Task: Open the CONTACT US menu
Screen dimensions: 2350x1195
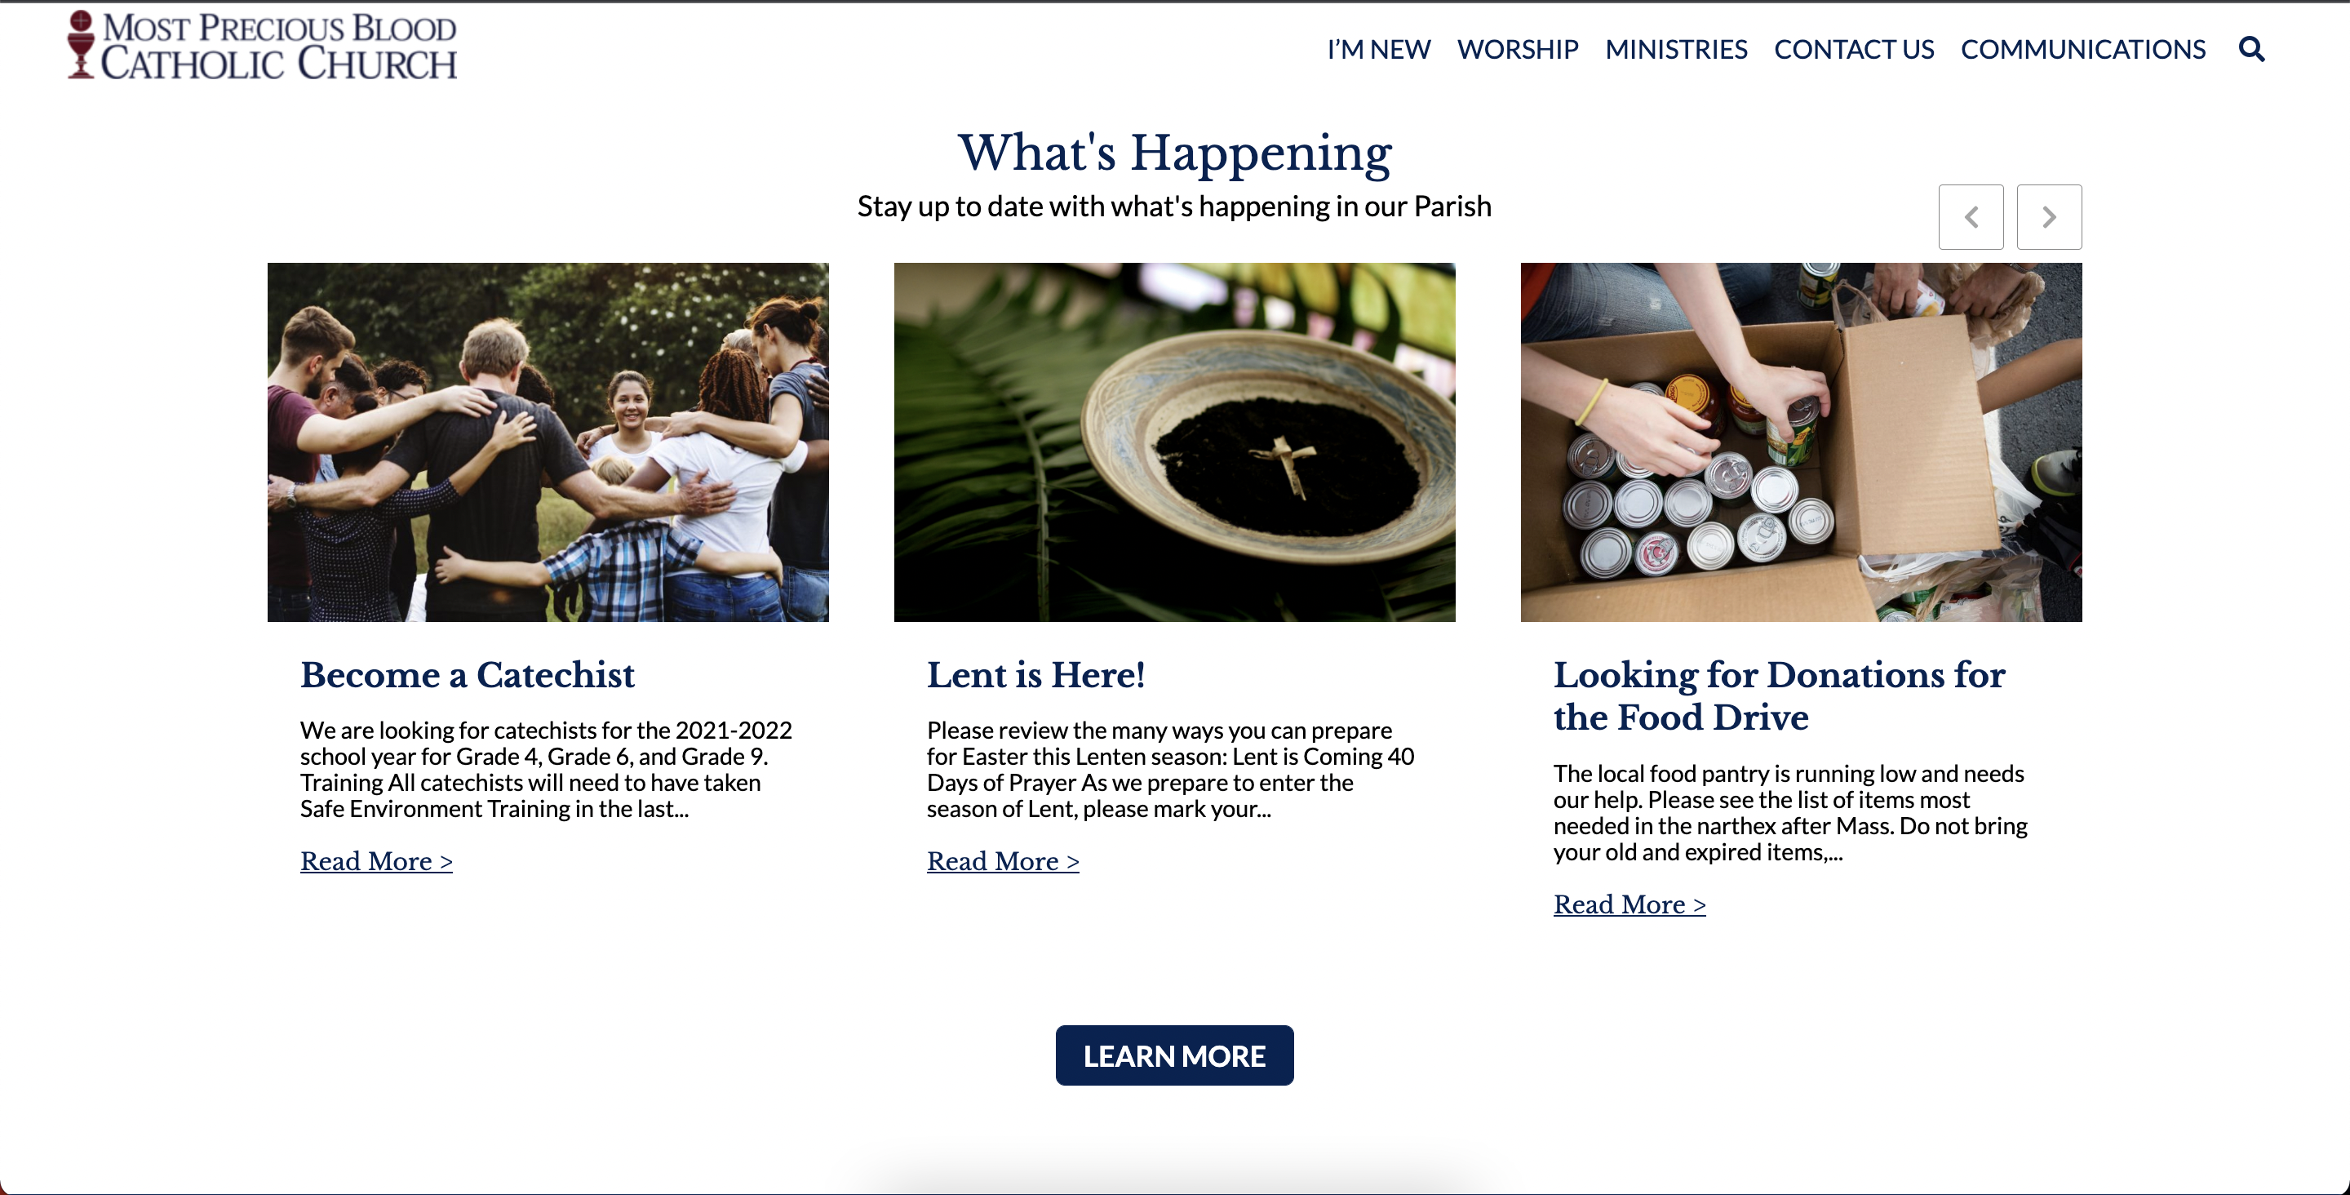Action: 1854,49
